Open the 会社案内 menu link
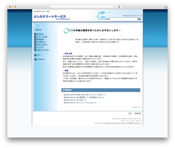The image size is (175, 148). pyautogui.click(x=40, y=34)
